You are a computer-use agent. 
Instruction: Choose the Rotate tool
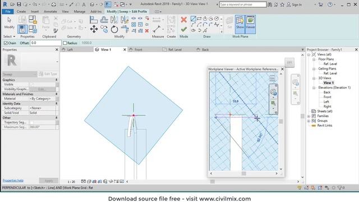[x=114, y=29]
